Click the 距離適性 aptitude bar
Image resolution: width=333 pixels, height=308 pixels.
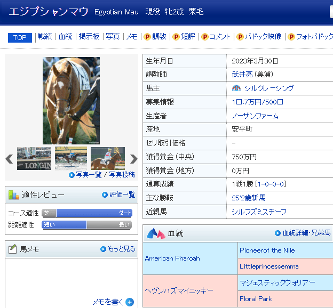point(87,225)
